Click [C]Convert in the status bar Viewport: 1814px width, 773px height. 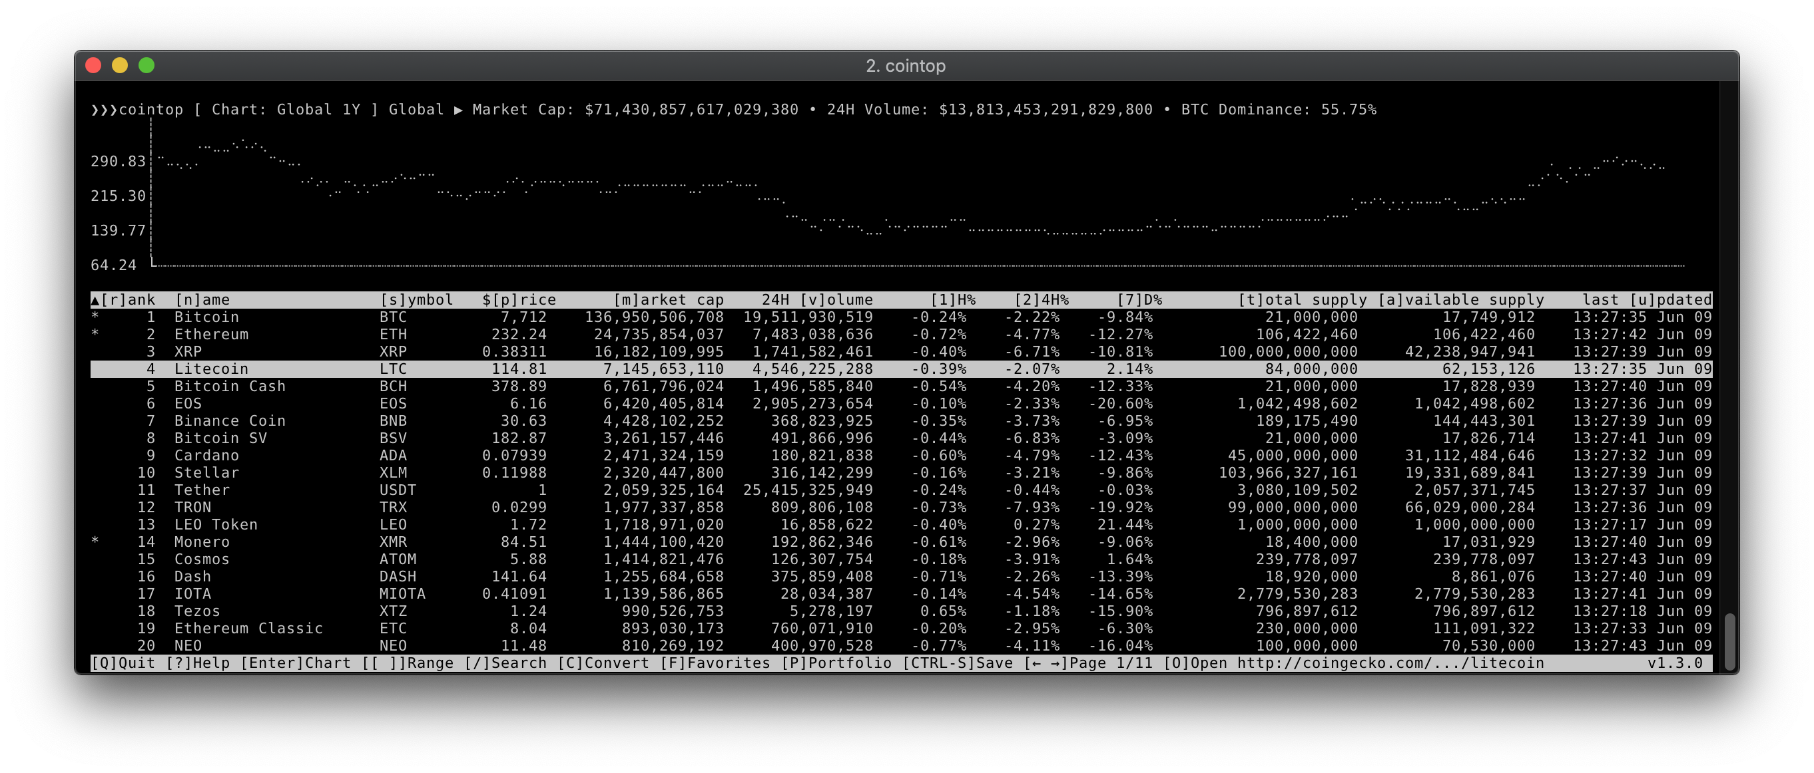coord(603,663)
